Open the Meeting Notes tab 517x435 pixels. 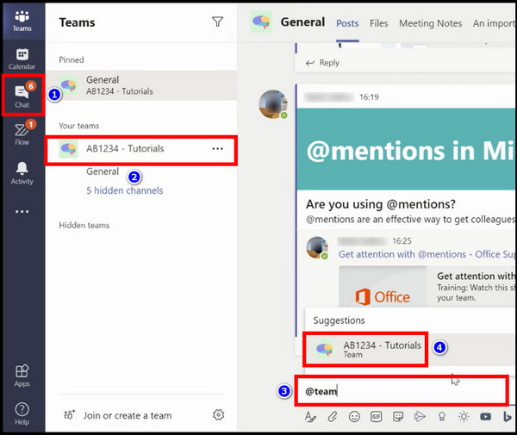(430, 23)
